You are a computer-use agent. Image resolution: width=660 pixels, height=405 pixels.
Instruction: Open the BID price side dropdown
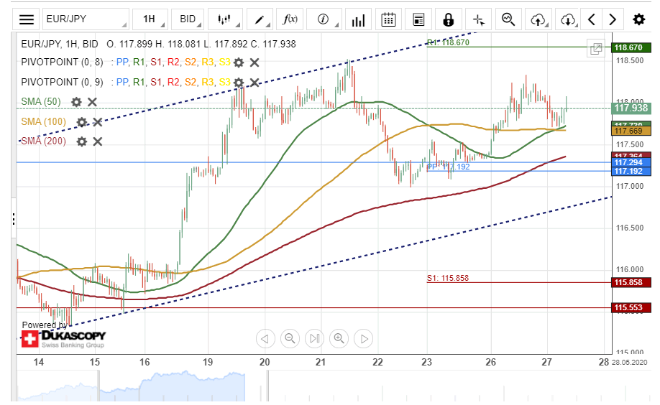coord(188,19)
